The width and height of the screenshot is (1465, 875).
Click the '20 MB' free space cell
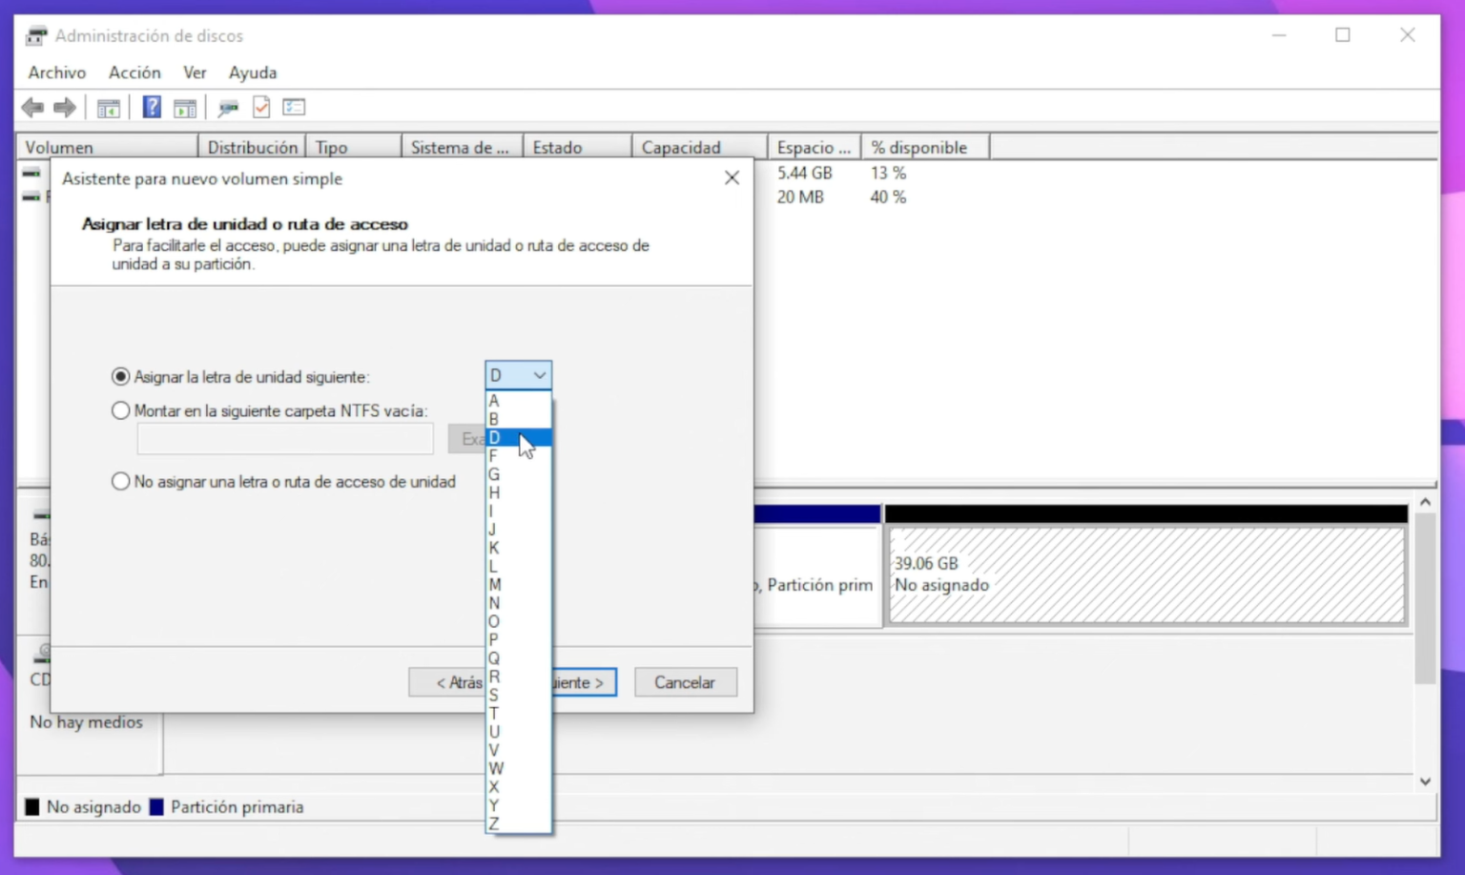pos(799,197)
